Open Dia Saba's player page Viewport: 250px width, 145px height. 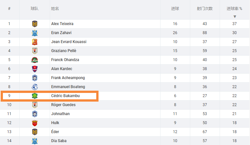click(x=59, y=141)
